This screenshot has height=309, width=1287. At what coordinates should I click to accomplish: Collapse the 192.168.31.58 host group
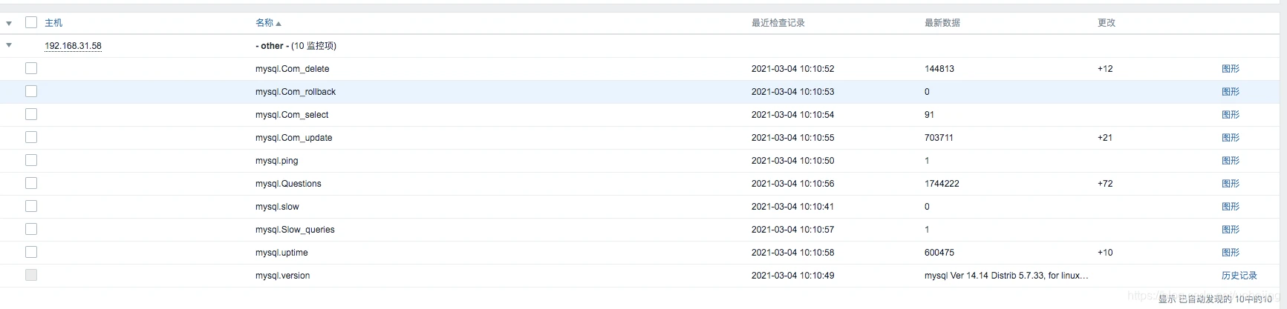(9, 45)
